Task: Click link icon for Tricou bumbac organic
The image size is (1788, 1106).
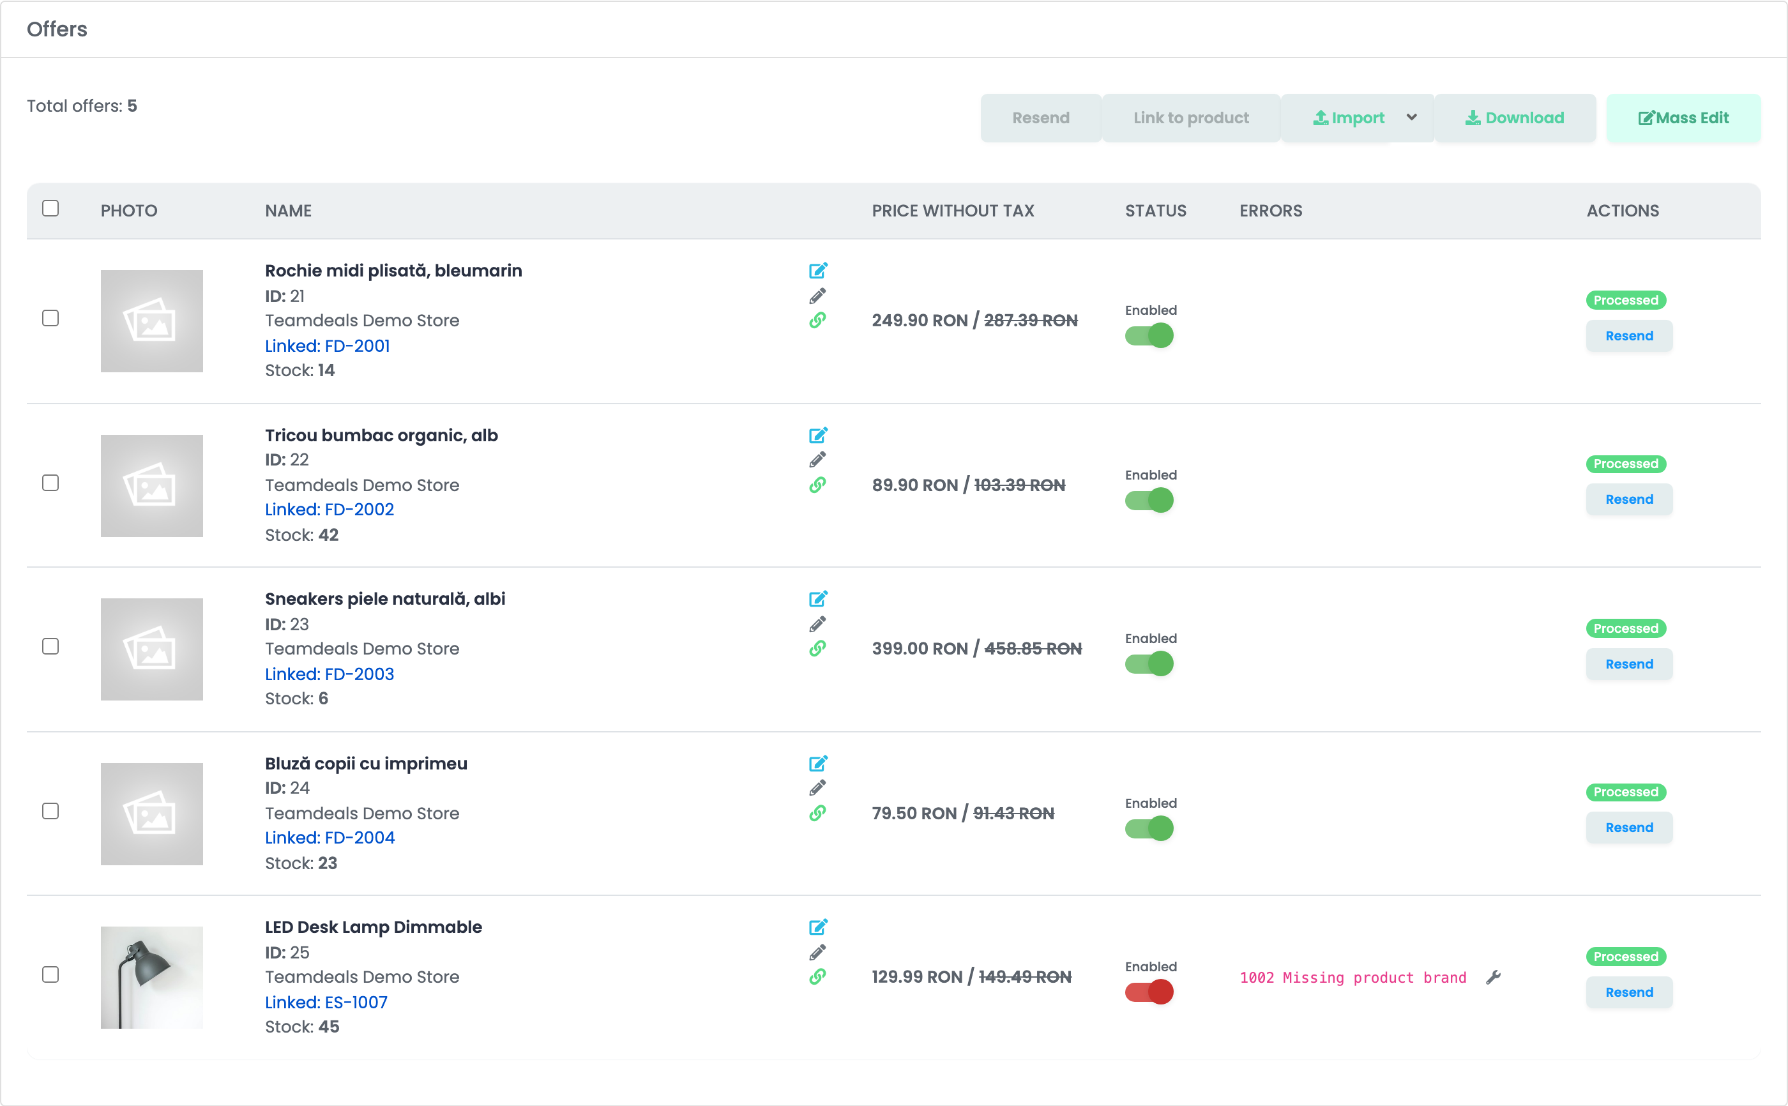Action: coord(817,485)
